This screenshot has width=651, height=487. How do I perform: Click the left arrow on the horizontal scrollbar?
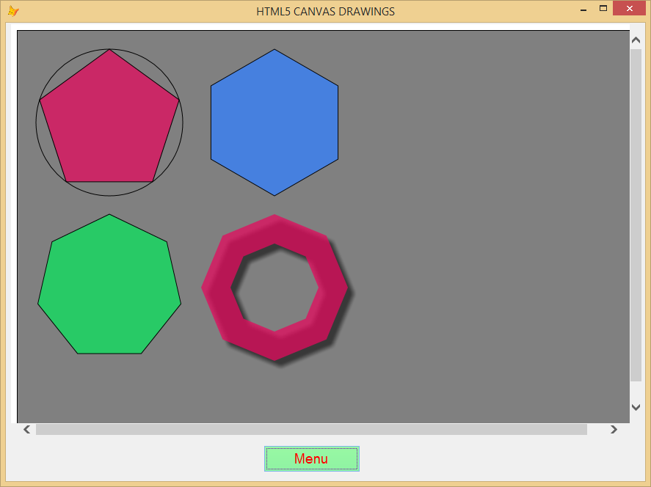coord(26,429)
